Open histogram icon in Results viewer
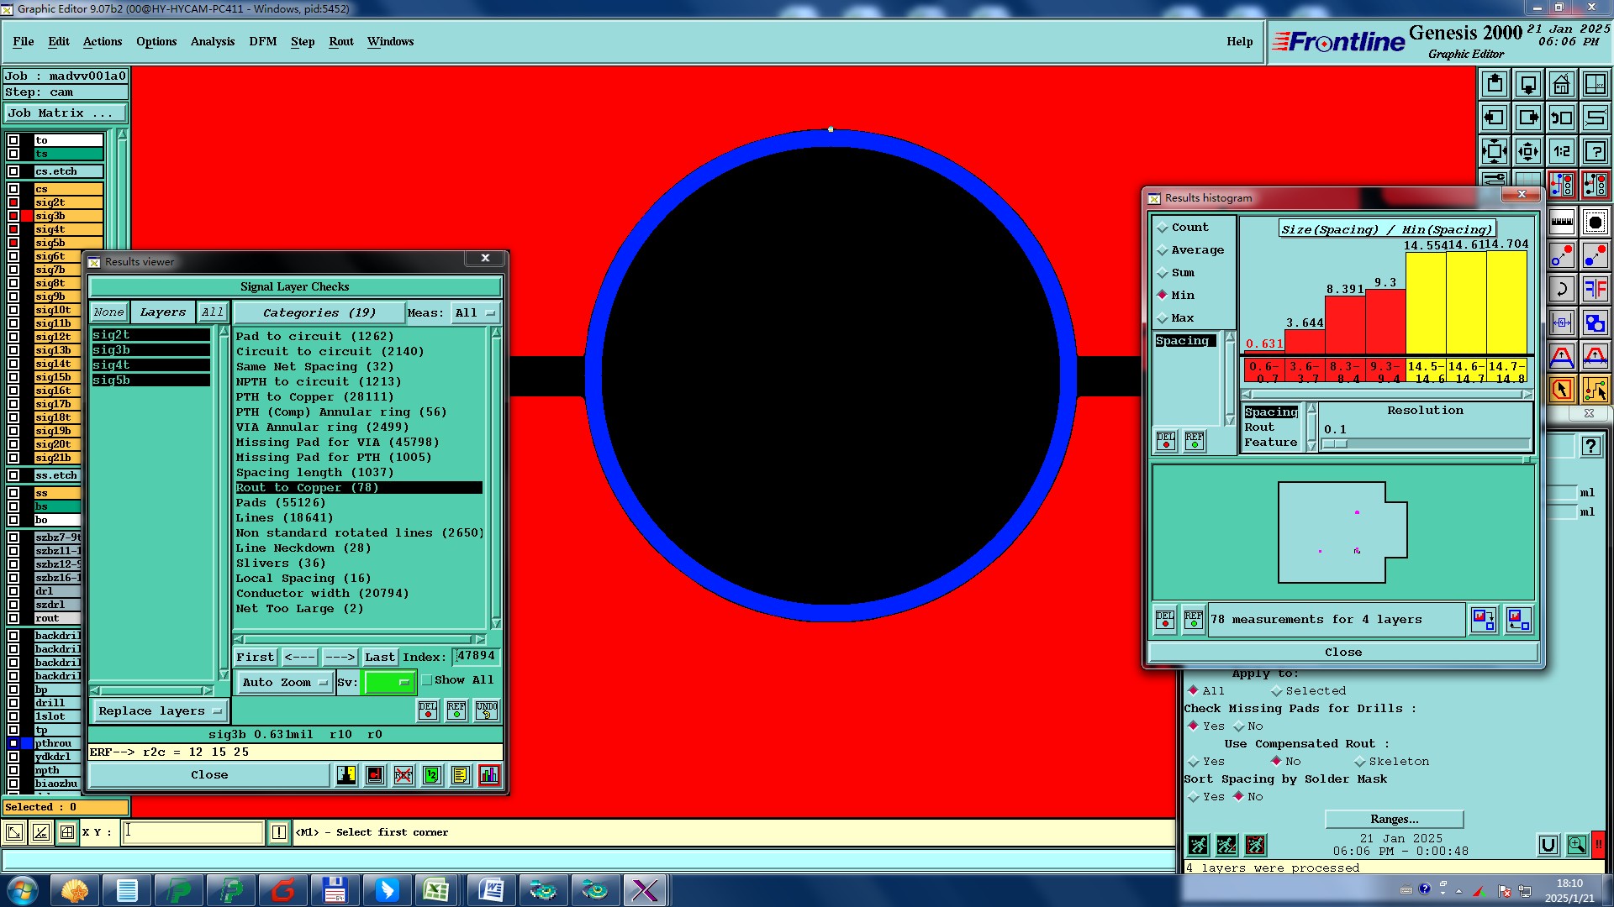Screen dimensions: 1614x907 point(488,775)
